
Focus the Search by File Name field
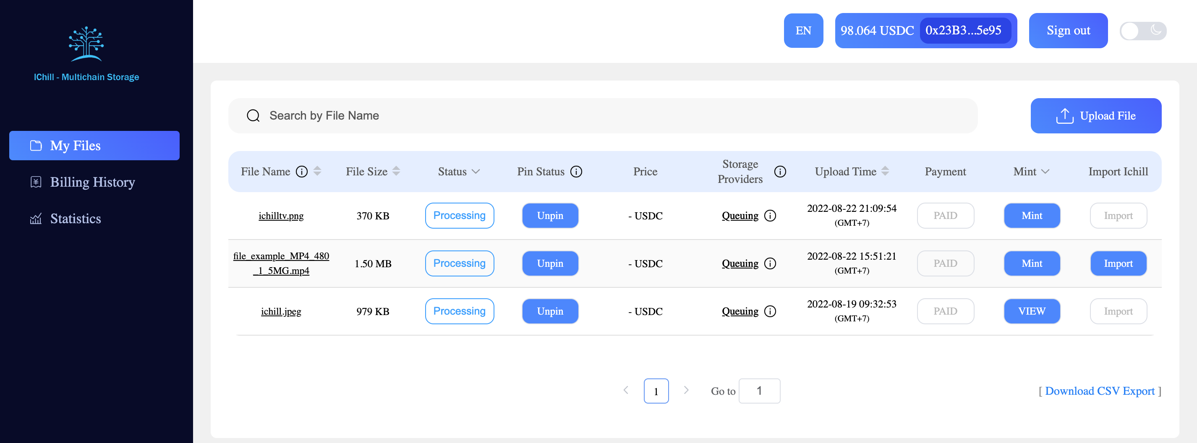coord(604,116)
